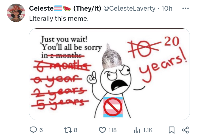Click the trans flag emoji beside Celeste
The height and width of the screenshot is (137, 197).
pos(58,8)
